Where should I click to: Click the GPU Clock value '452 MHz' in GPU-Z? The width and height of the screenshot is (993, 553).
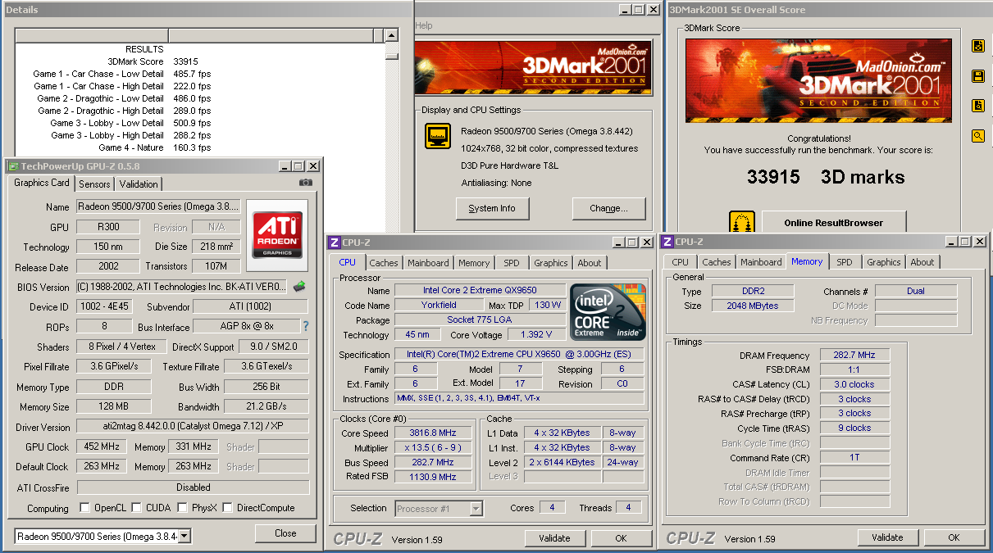[102, 447]
